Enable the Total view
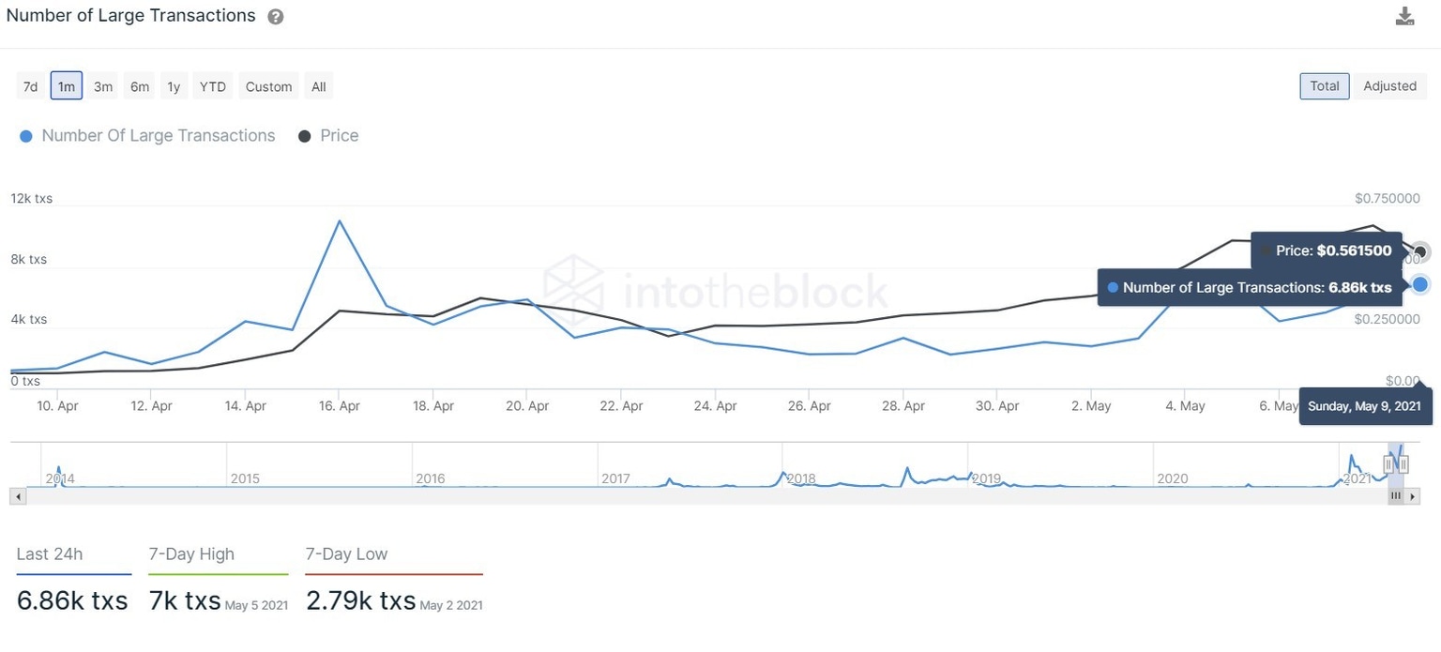The width and height of the screenshot is (1441, 652). click(1324, 85)
